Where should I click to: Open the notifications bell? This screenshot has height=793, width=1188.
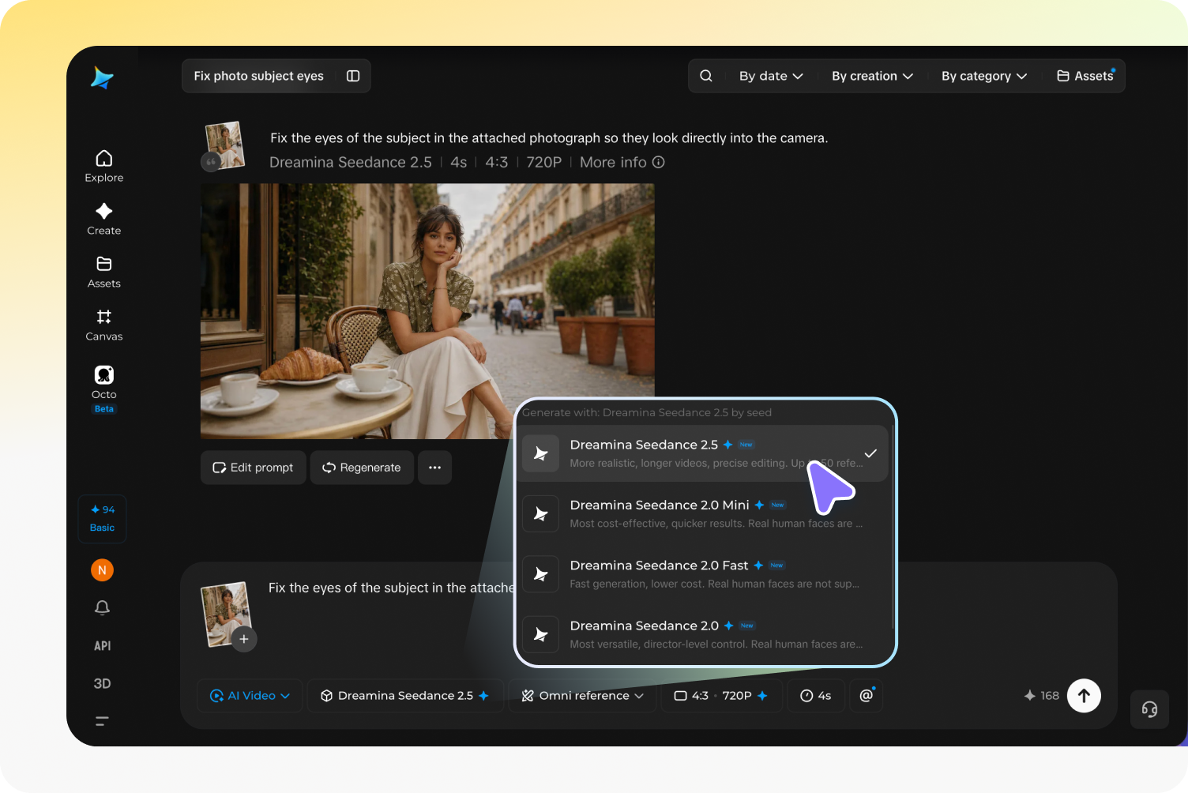(102, 607)
